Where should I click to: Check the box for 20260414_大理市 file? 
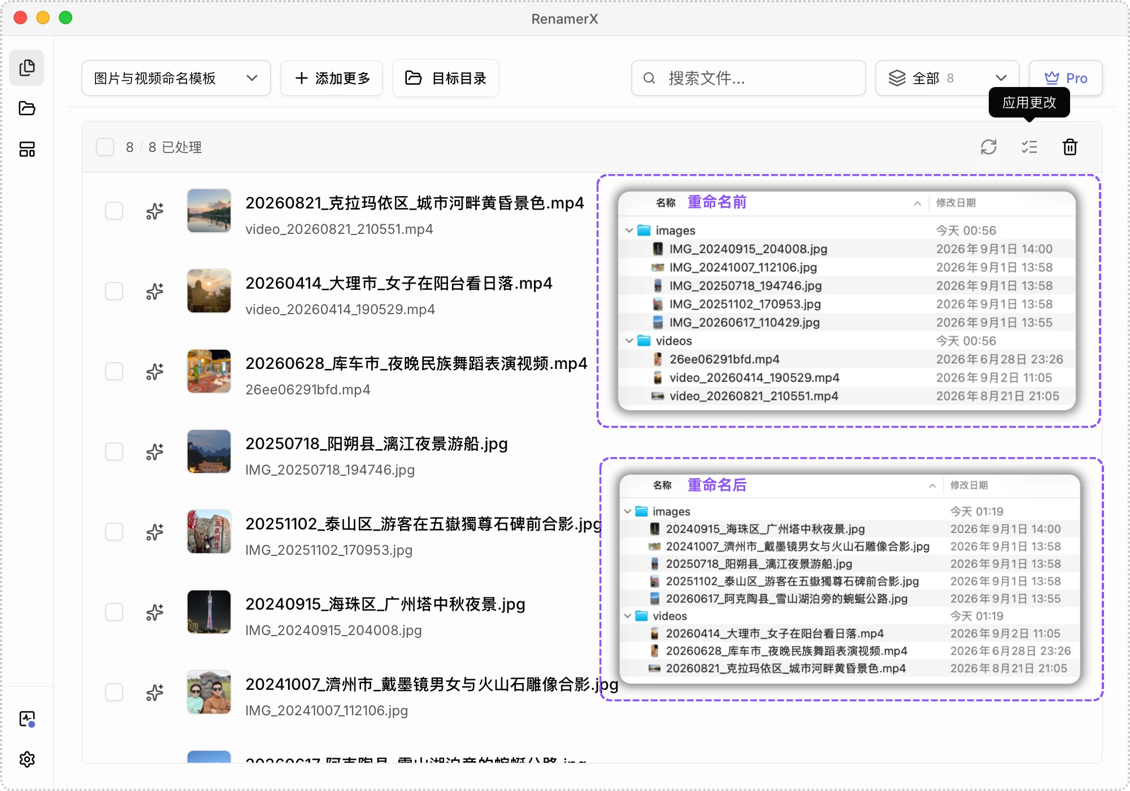coord(114,292)
